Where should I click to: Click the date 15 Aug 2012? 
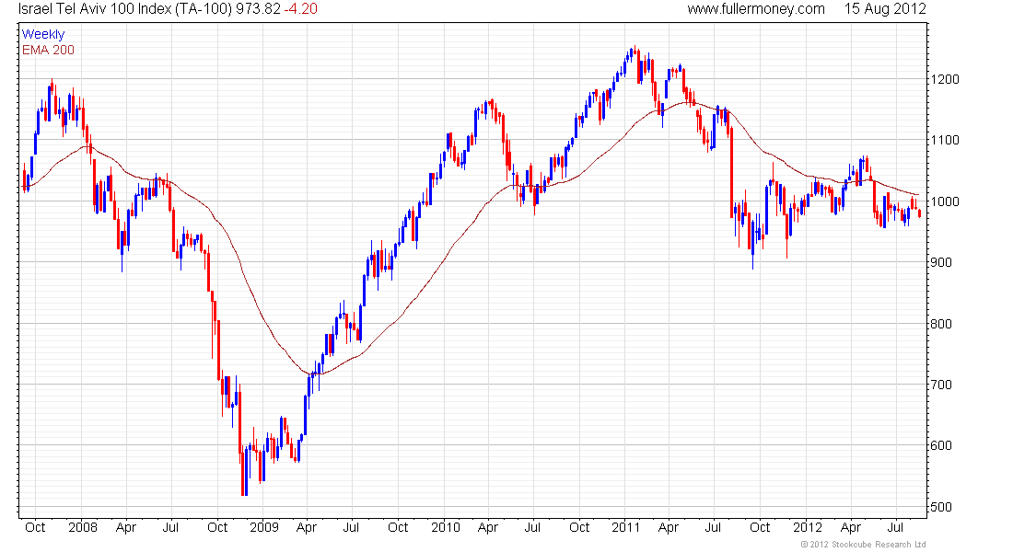(885, 9)
